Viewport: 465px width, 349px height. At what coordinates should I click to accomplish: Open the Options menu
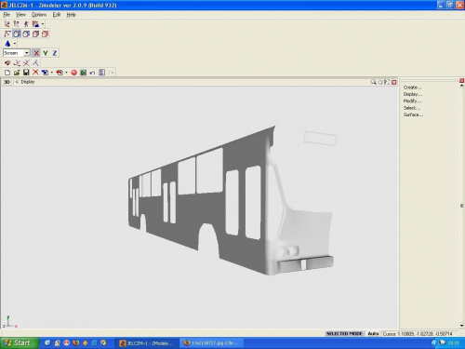point(39,15)
